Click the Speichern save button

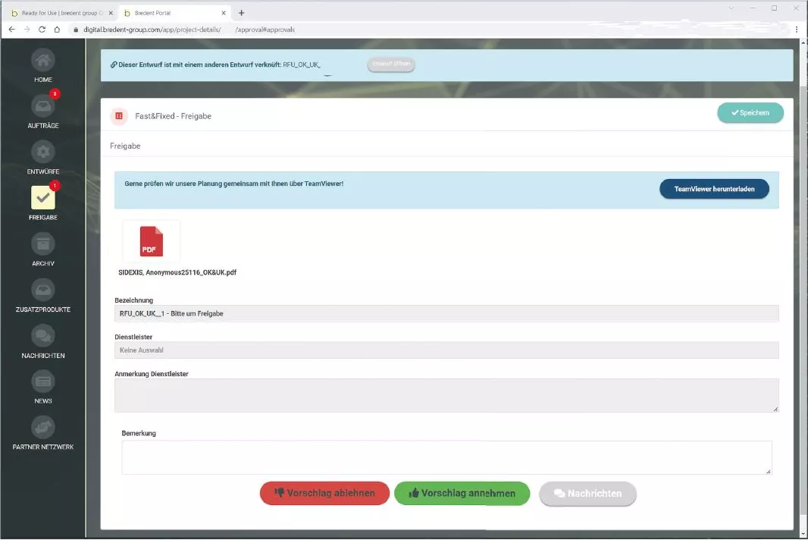pyautogui.click(x=750, y=113)
